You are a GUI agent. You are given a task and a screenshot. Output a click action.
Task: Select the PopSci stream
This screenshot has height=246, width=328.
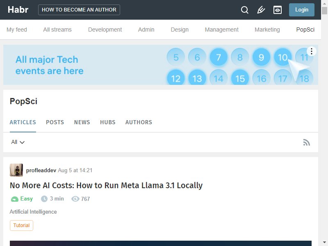305,30
